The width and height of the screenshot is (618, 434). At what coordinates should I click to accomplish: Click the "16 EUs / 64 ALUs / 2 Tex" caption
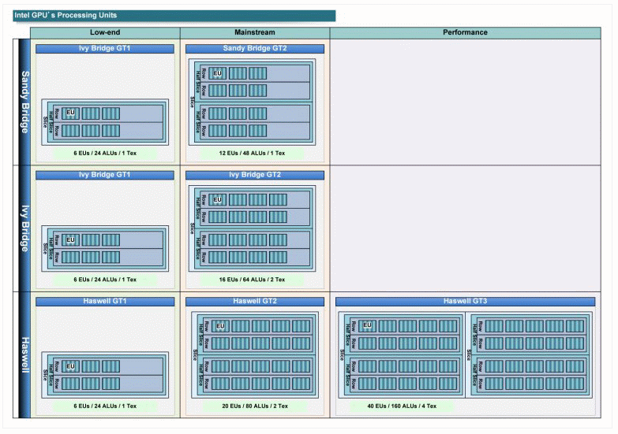pos(252,280)
